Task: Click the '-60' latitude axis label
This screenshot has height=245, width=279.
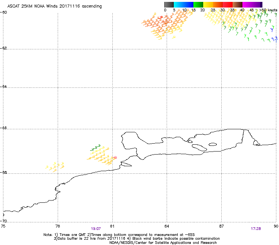Action: (x=3, y=12)
